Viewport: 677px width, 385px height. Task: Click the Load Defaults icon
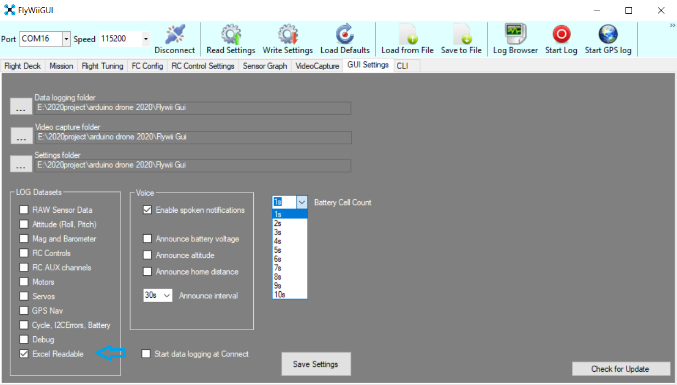click(344, 34)
